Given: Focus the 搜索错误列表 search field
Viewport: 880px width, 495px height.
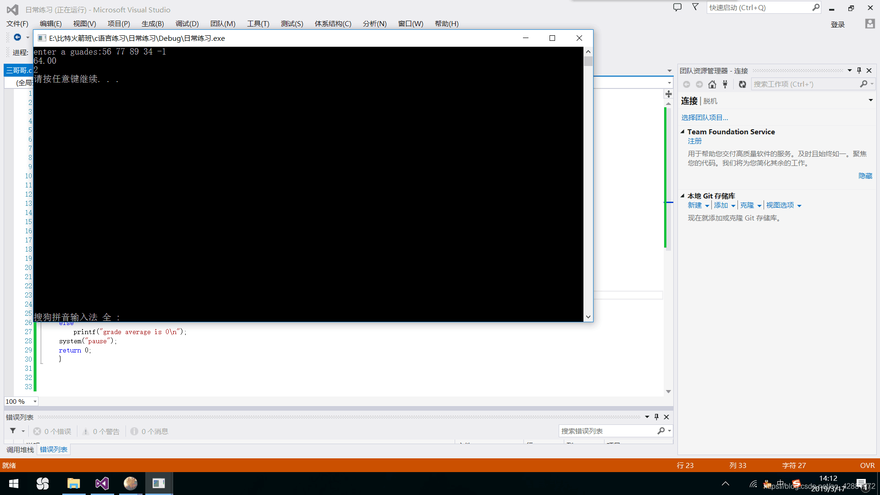Looking at the screenshot, I should pos(607,431).
